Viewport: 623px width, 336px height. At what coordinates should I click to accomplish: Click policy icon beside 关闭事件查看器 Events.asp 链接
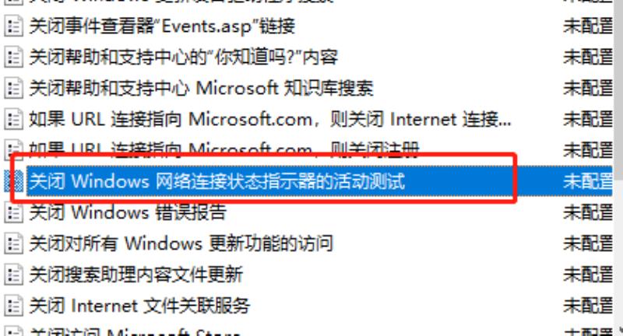tap(13, 26)
